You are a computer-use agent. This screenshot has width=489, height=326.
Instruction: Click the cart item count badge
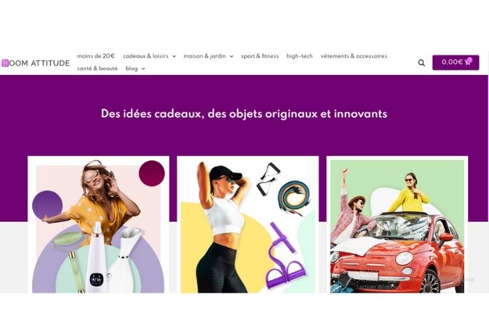click(x=470, y=59)
